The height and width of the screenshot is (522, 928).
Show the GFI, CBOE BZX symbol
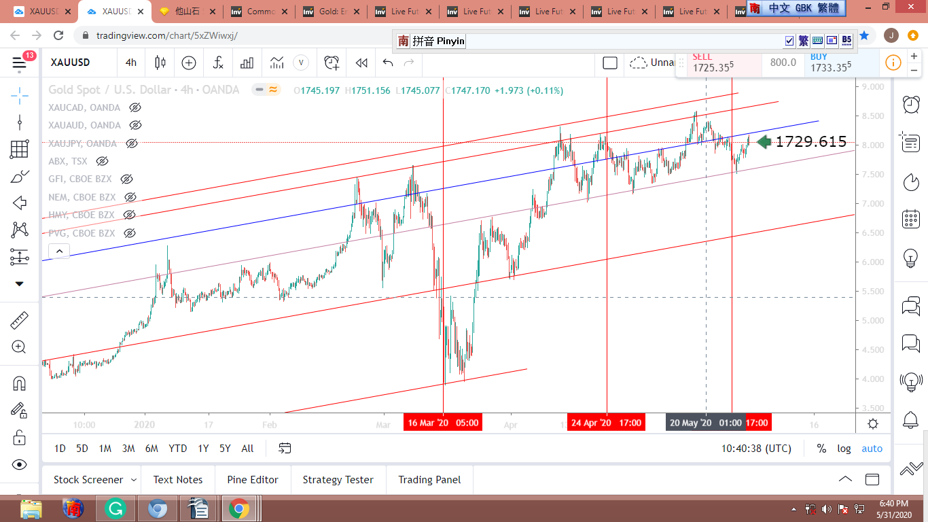point(126,179)
